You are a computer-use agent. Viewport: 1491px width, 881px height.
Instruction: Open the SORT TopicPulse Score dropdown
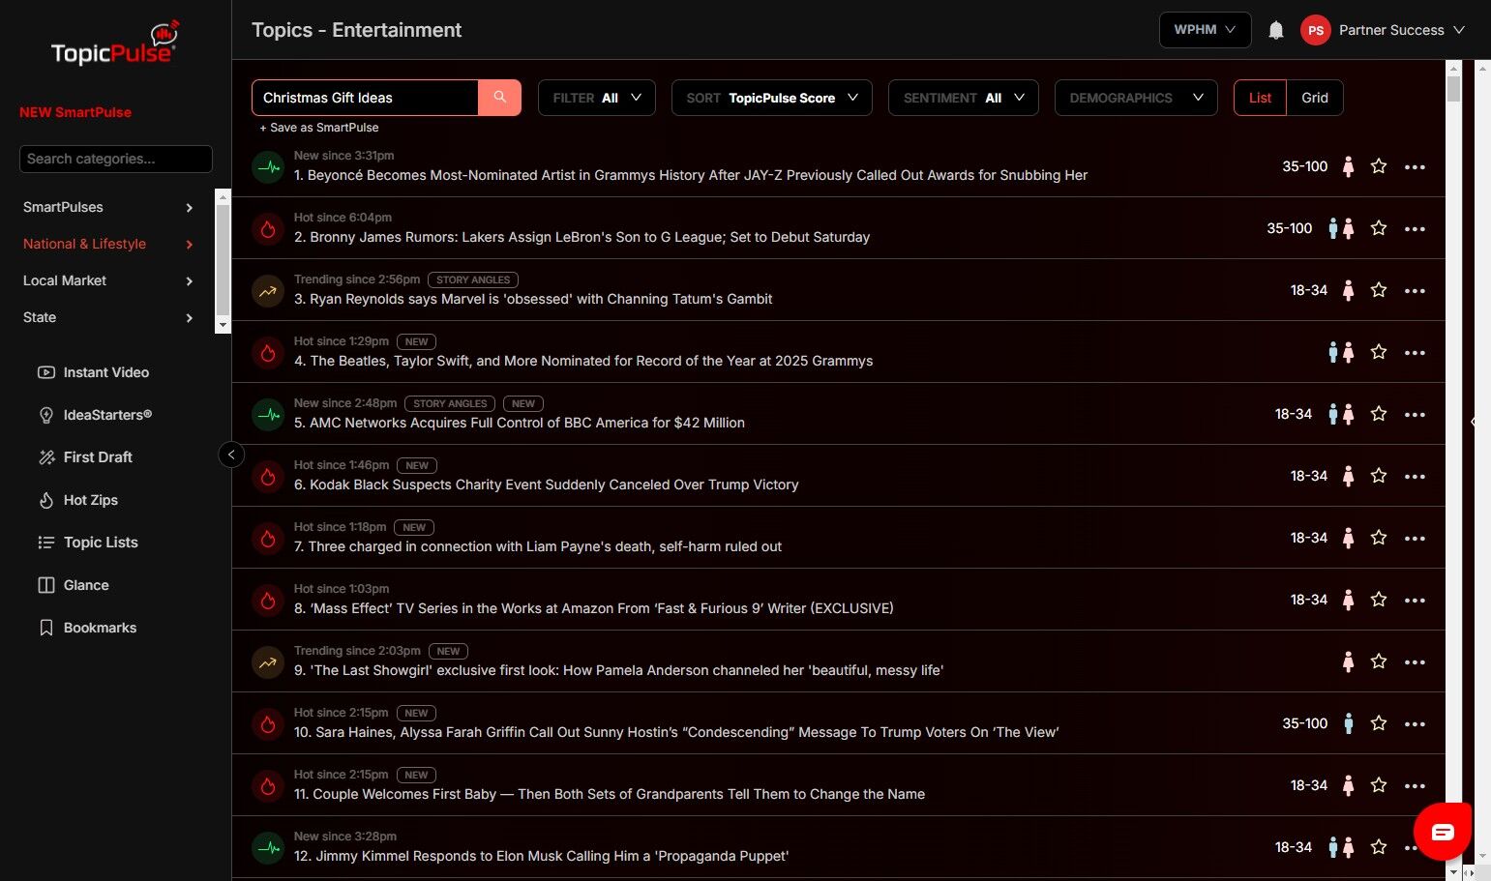point(772,98)
